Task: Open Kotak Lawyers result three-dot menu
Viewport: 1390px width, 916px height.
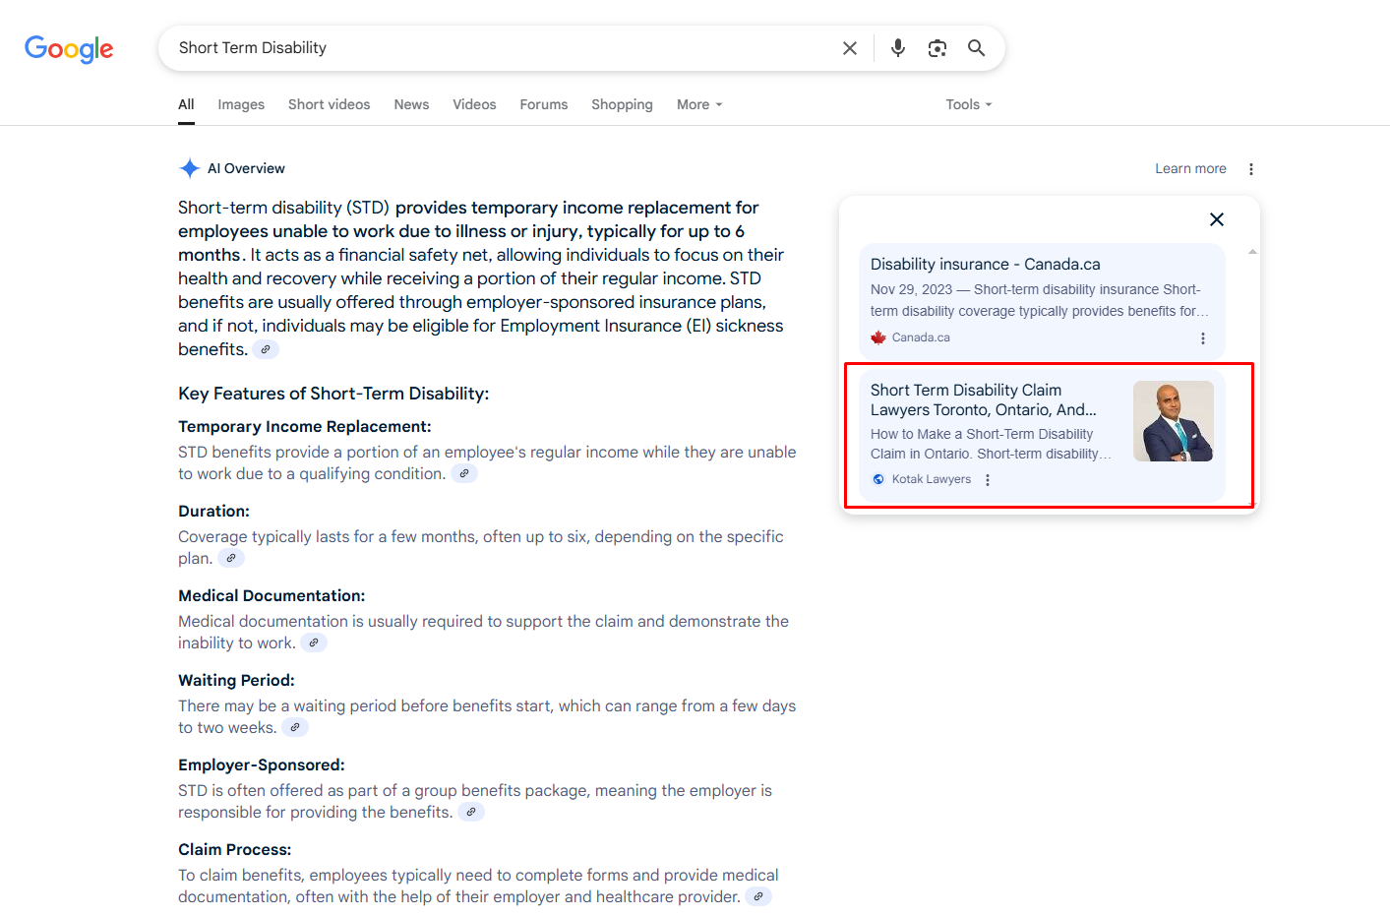Action: coord(988,480)
